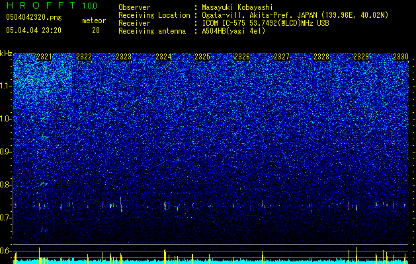
Task: Click the A504HB(yagi 4el) antenna text
Action: click(x=233, y=31)
